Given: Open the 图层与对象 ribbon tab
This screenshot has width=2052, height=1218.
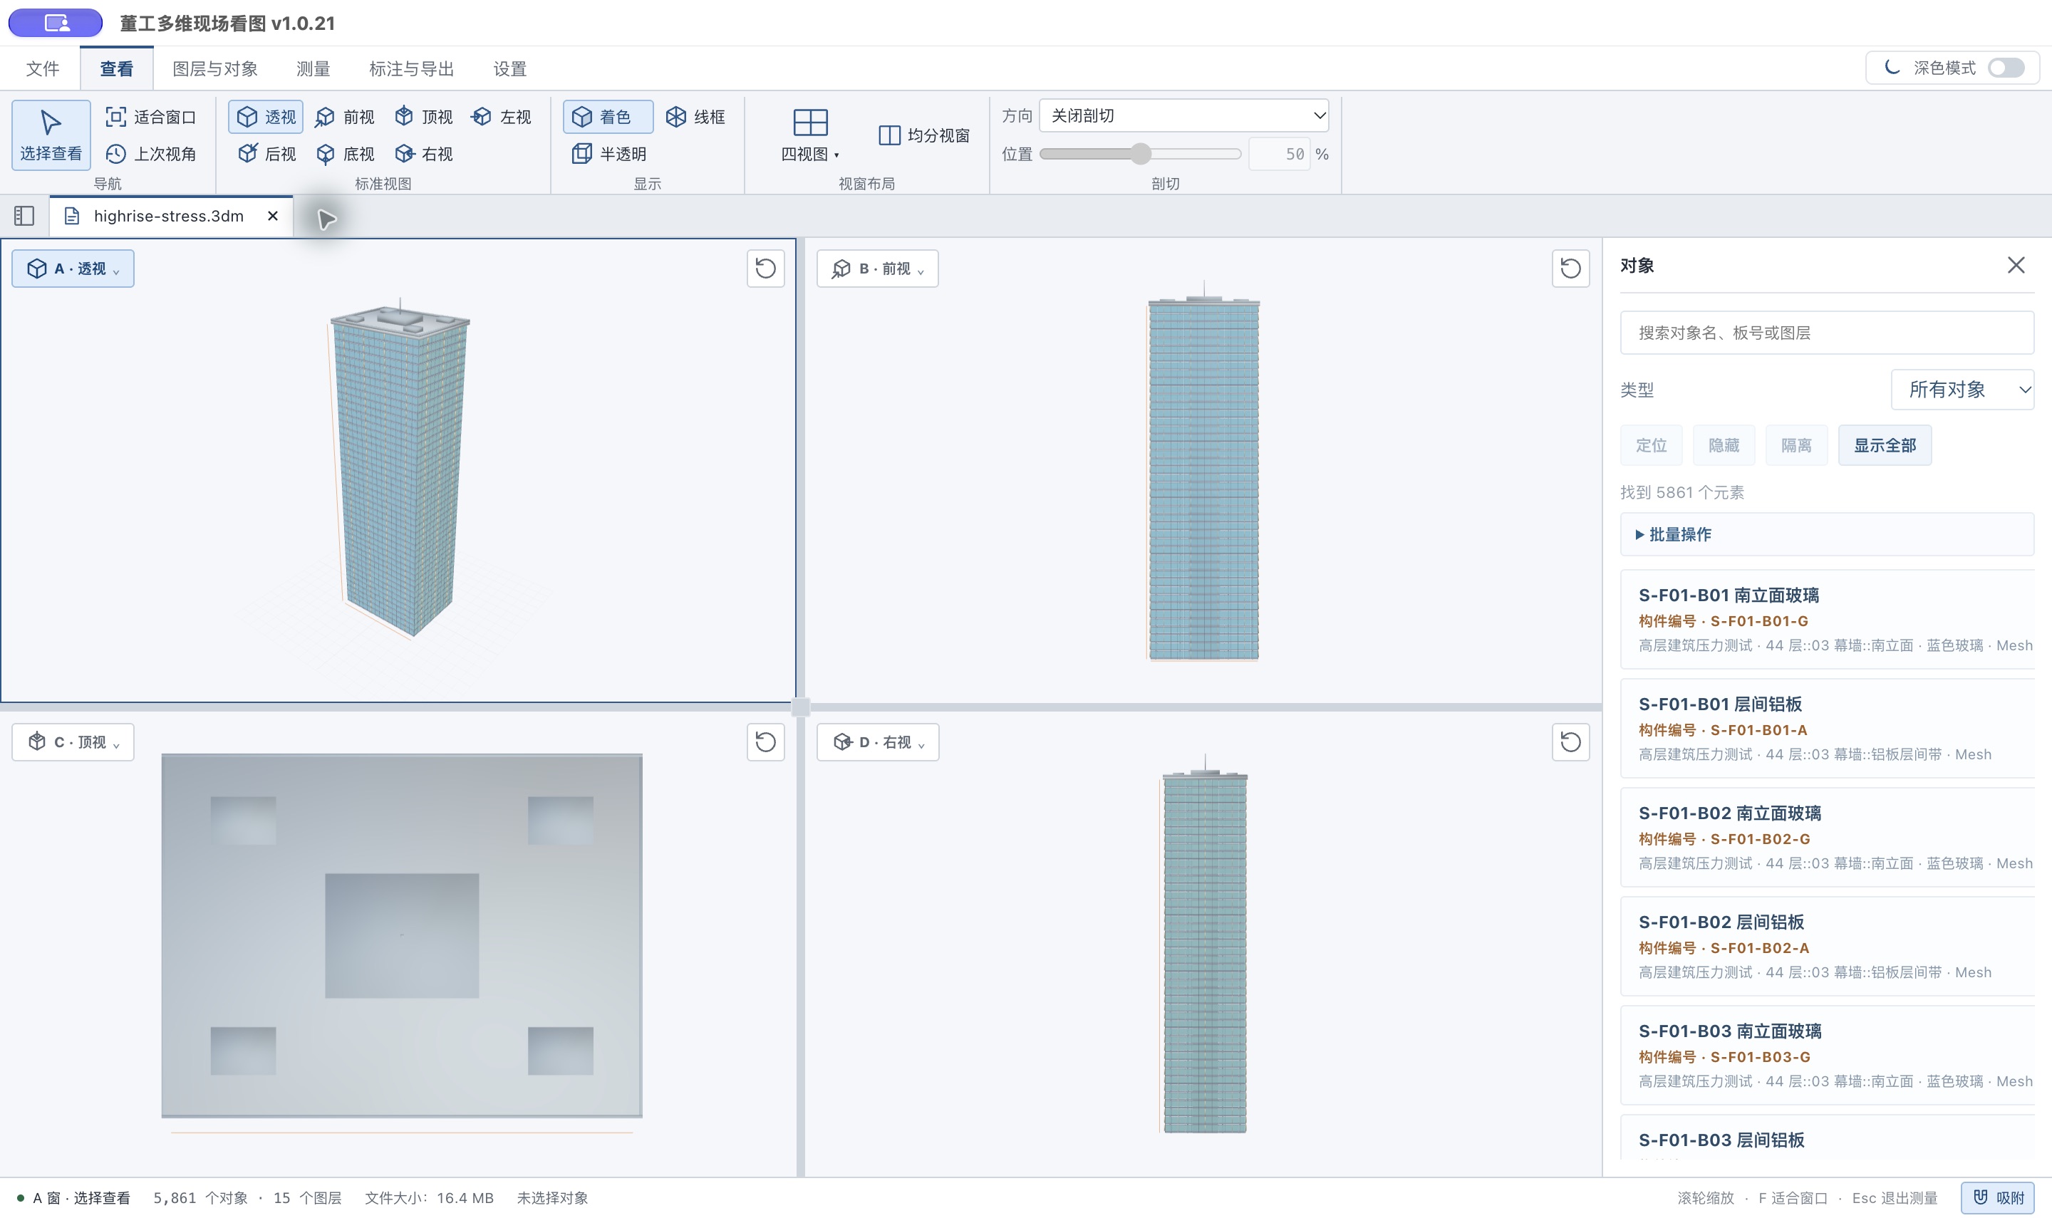Looking at the screenshot, I should [215, 69].
